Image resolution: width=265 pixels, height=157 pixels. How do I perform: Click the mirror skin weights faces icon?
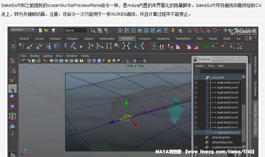click(x=161, y=46)
